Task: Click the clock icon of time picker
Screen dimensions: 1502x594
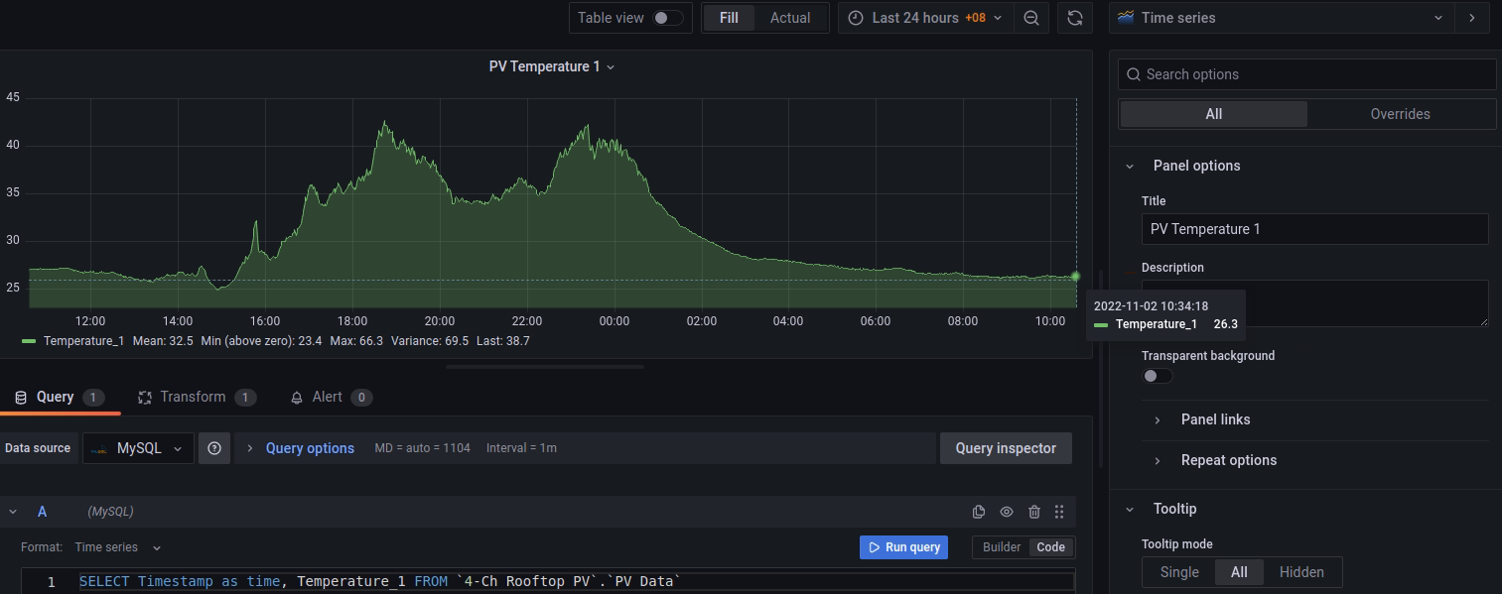Action: click(x=856, y=18)
